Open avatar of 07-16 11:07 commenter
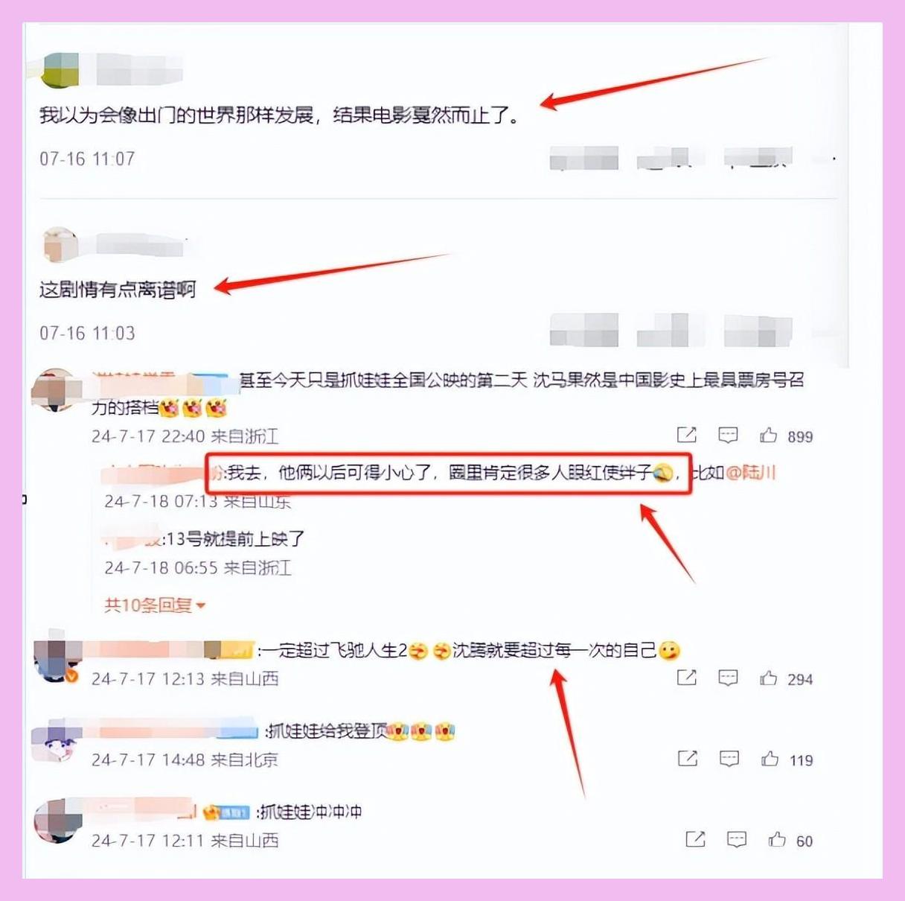 60,70
